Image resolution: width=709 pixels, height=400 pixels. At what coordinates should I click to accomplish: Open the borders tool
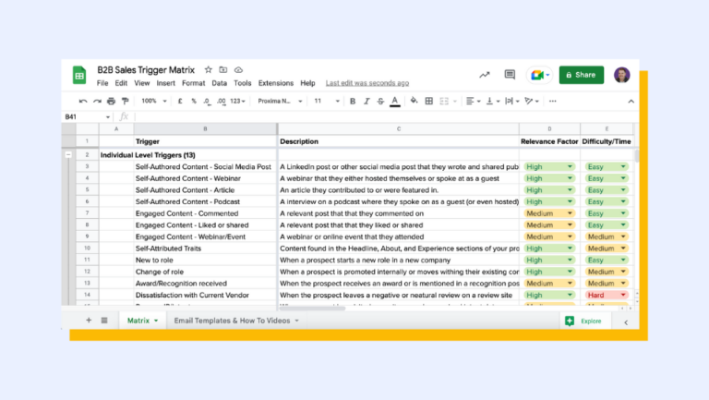429,101
